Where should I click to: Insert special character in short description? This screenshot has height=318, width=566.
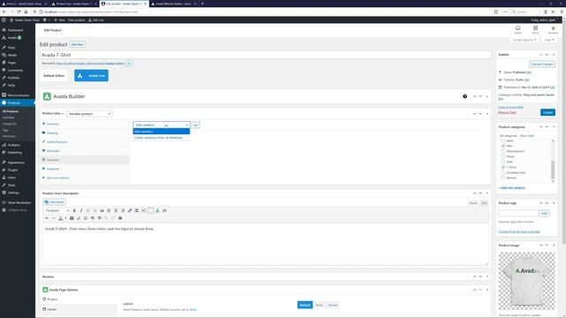pos(86,218)
